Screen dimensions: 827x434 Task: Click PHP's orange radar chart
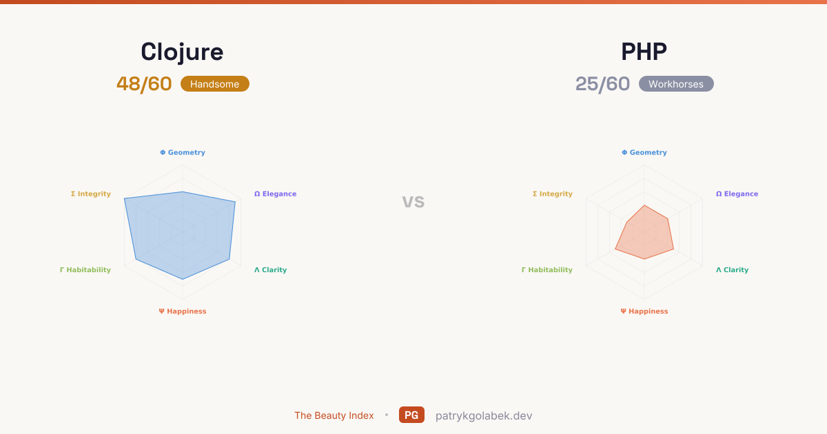pyautogui.click(x=644, y=233)
